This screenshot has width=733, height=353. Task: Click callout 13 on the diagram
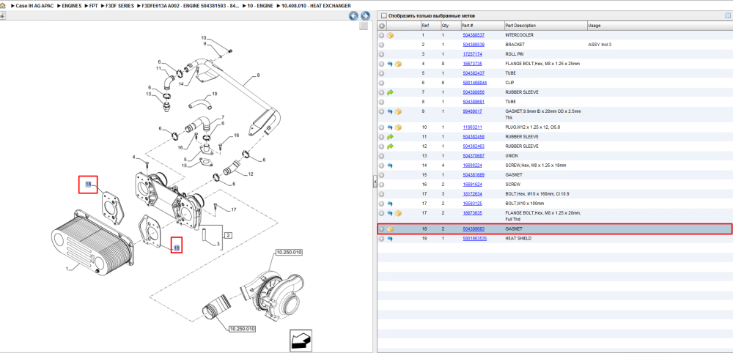point(149,94)
